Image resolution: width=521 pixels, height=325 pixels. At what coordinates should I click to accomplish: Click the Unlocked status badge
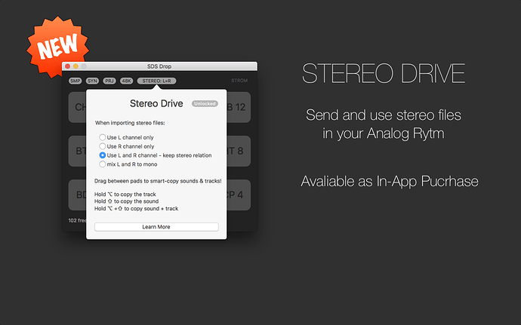click(x=205, y=103)
